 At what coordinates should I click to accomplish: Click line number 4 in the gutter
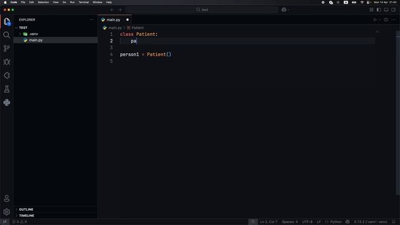pos(111,54)
